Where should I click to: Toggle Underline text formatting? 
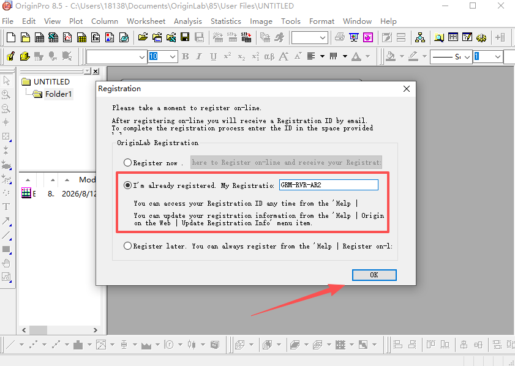(x=214, y=56)
